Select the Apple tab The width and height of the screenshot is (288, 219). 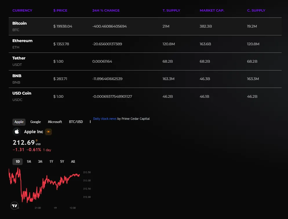19,122
